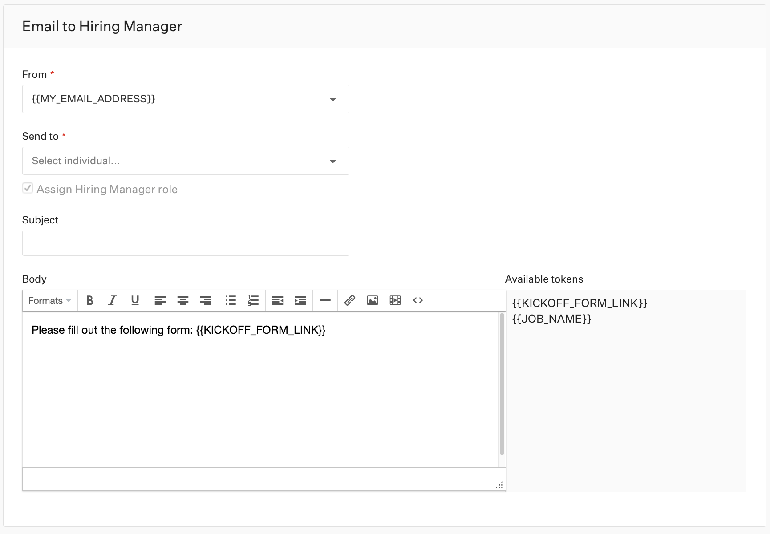
Task: Open the From address dropdown
Action: coord(332,99)
